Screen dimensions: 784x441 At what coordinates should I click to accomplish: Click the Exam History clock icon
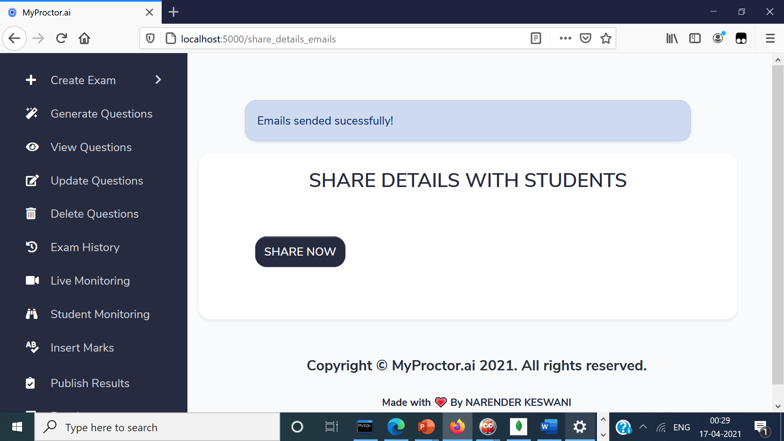click(x=32, y=247)
